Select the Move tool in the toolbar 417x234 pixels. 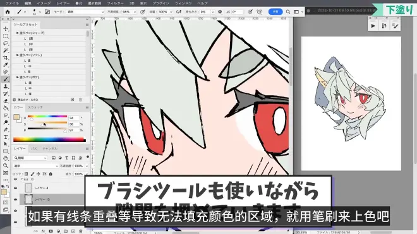pos(6,28)
